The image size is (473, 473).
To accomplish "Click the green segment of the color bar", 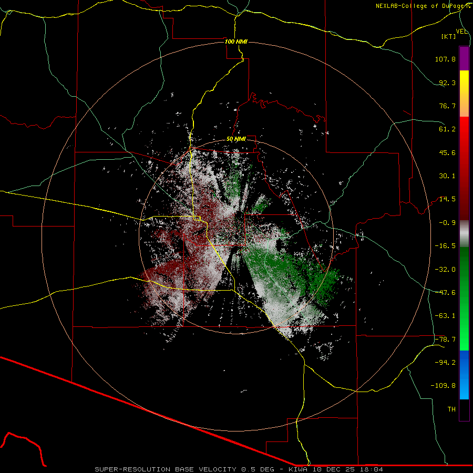I will coord(464,299).
